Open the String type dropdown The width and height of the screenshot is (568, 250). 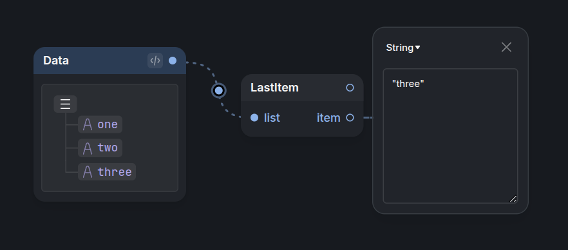pos(403,48)
